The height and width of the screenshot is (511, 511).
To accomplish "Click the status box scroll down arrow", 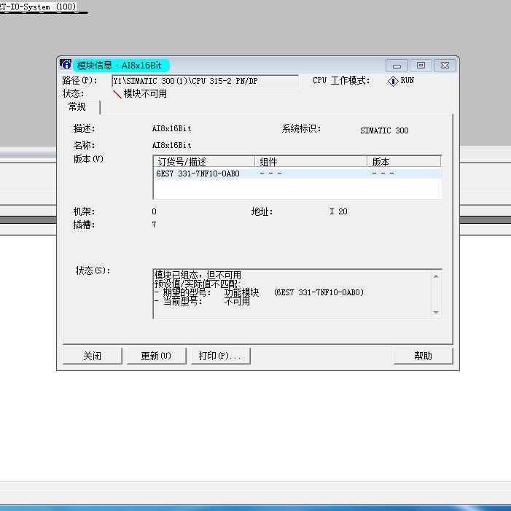I will [436, 312].
